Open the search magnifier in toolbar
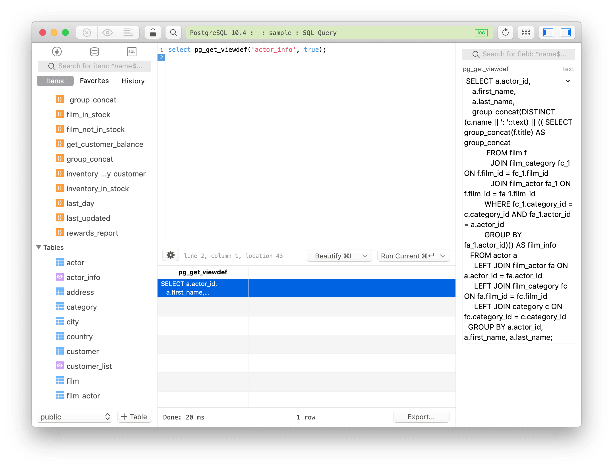613x469 pixels. click(x=173, y=32)
